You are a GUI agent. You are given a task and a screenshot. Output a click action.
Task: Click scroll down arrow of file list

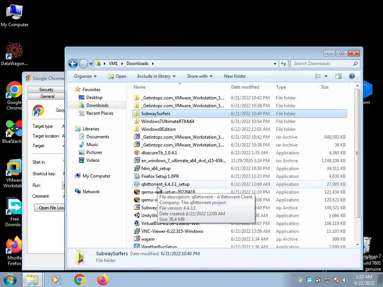357,244
